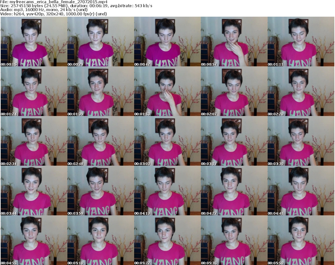Select the thumbnail frame stamped 00:03:59
The height and width of the screenshot is (265, 335).
tap(101, 190)
